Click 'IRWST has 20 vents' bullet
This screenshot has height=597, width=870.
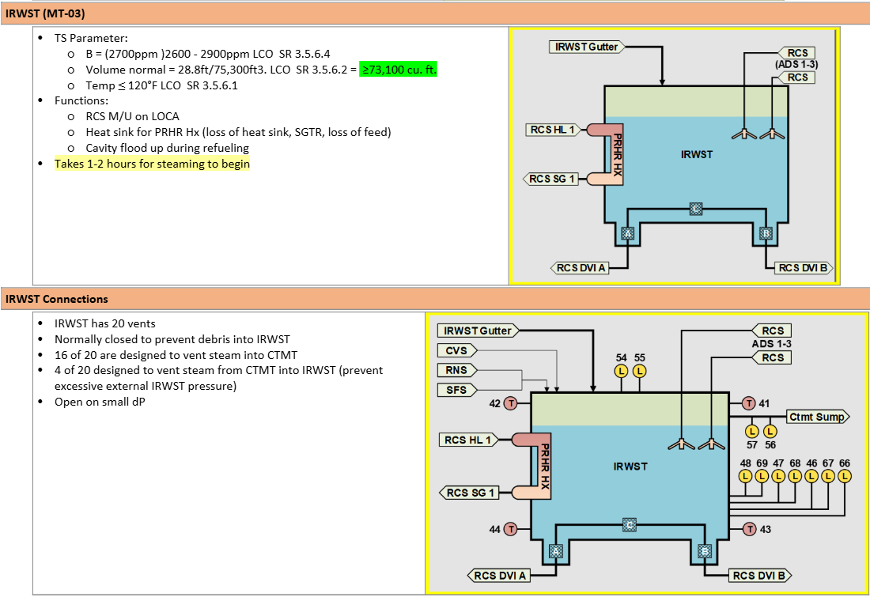[105, 323]
